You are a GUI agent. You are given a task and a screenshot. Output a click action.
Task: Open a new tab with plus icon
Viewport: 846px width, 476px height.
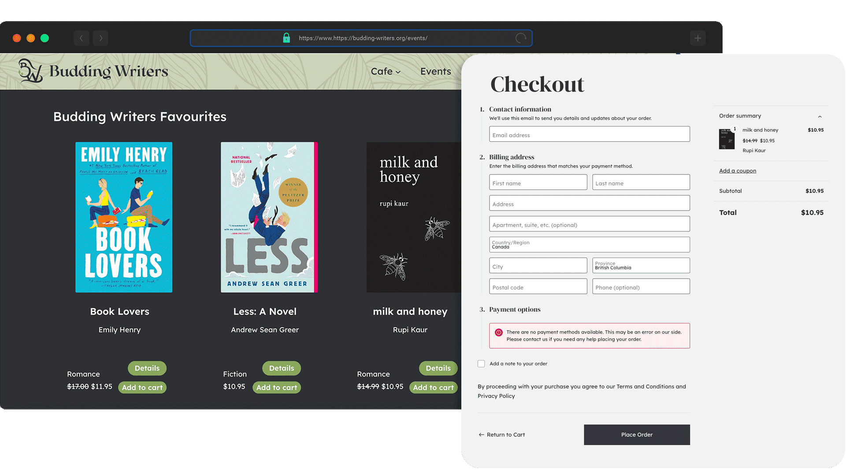coord(698,38)
